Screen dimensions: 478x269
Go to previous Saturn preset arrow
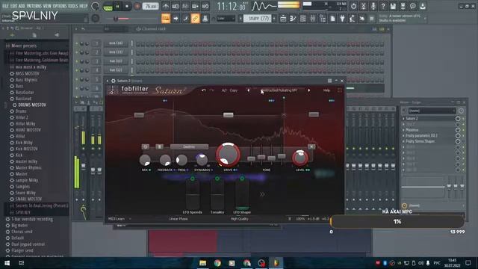tap(248, 90)
